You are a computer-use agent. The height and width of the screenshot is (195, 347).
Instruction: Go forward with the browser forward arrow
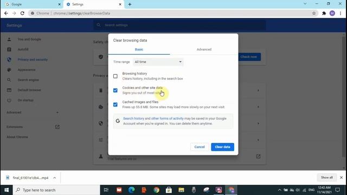point(14,13)
